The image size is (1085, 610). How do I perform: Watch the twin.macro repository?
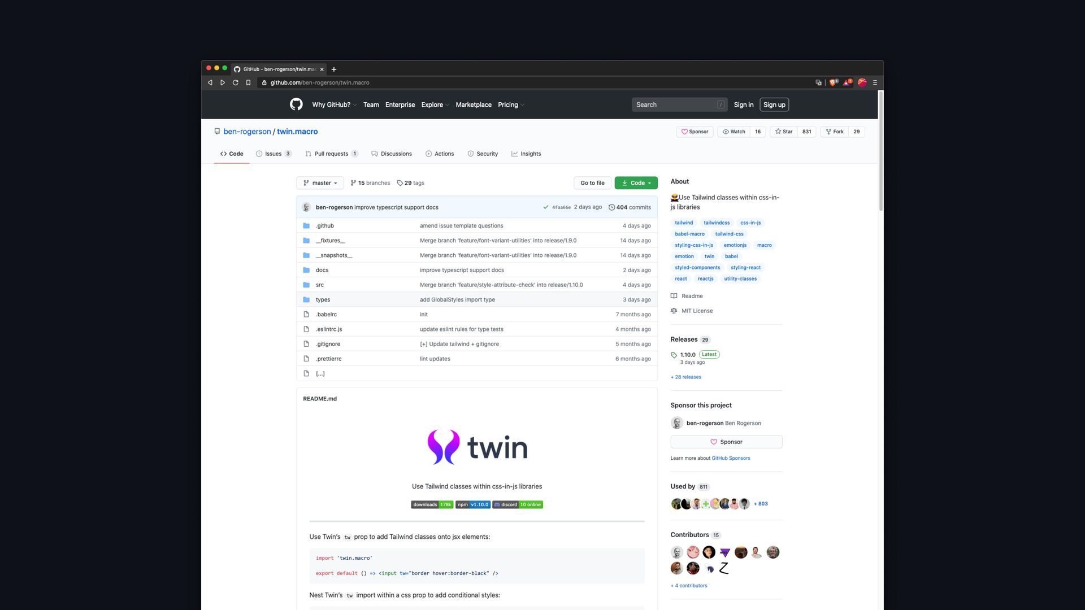734,132
